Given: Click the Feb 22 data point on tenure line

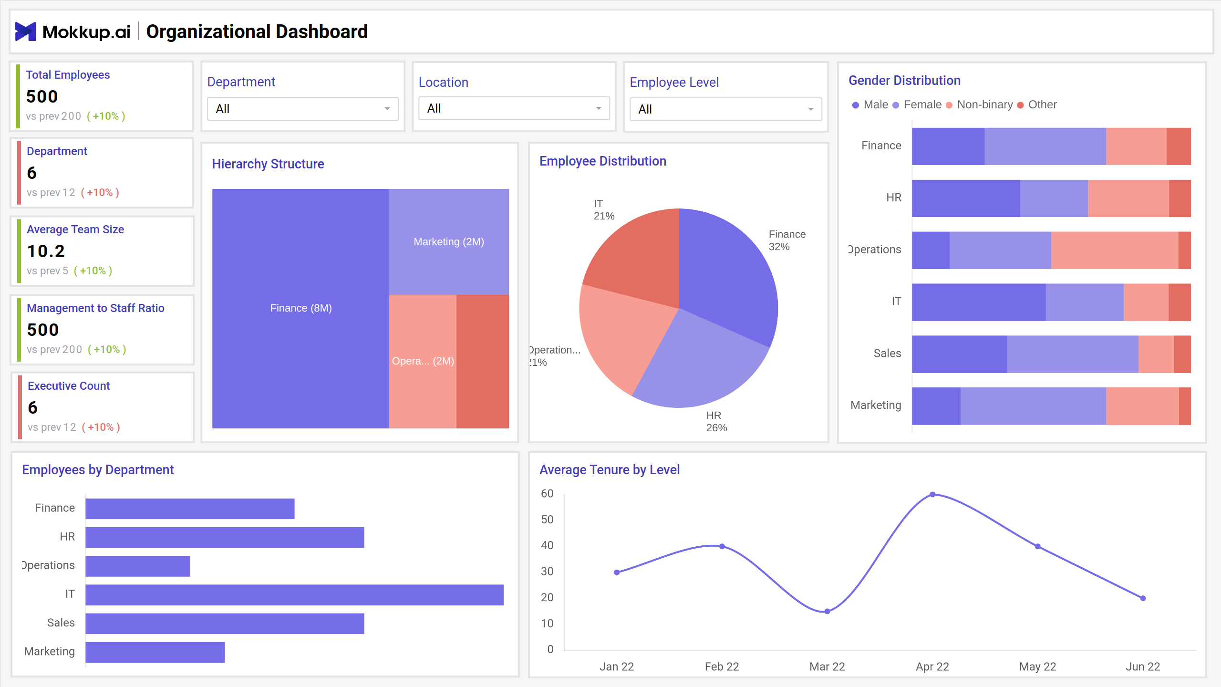Looking at the screenshot, I should [722, 546].
